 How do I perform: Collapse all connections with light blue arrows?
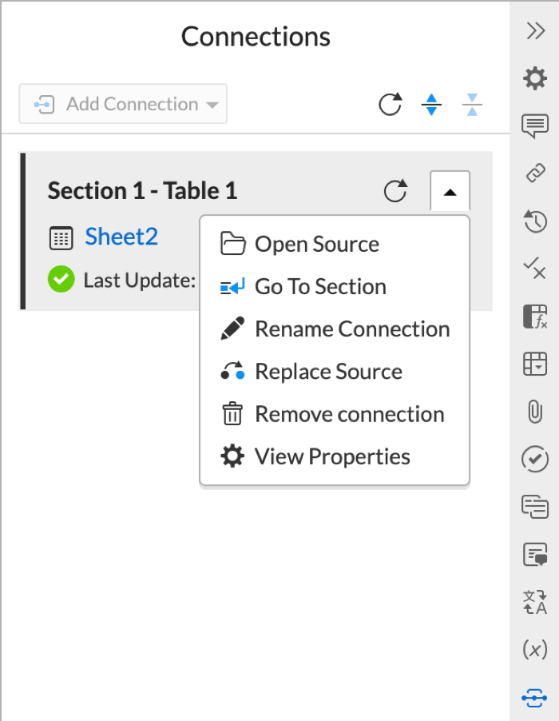click(472, 105)
